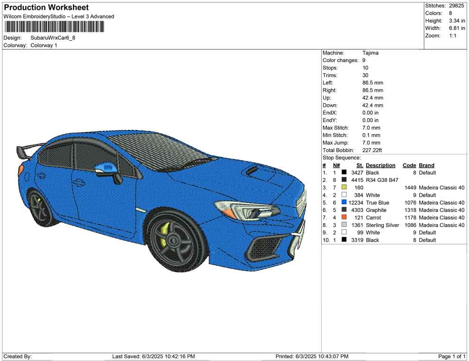Image resolution: width=469 pixels, height=361 pixels.
Task: Click the car's blue side mirror
Action: (x=104, y=167)
